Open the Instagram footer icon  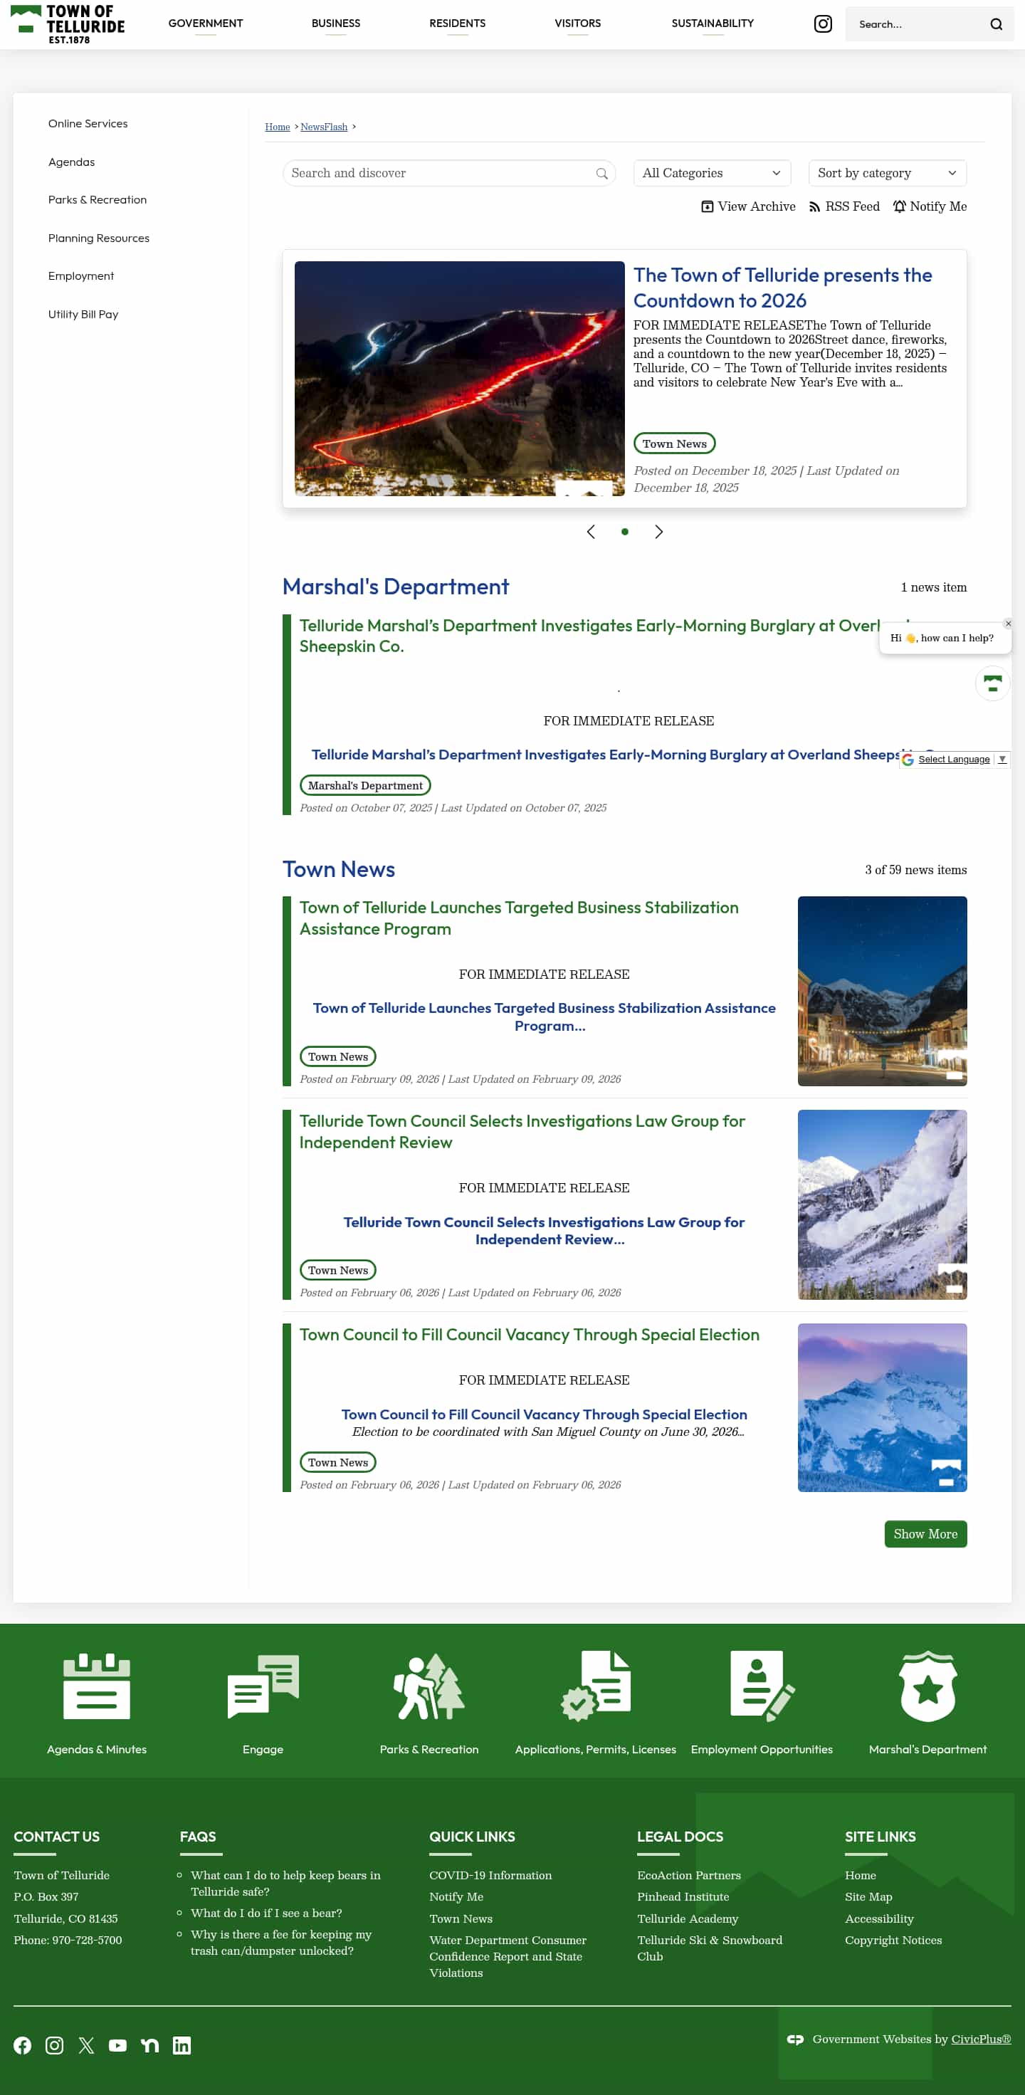click(x=55, y=2045)
